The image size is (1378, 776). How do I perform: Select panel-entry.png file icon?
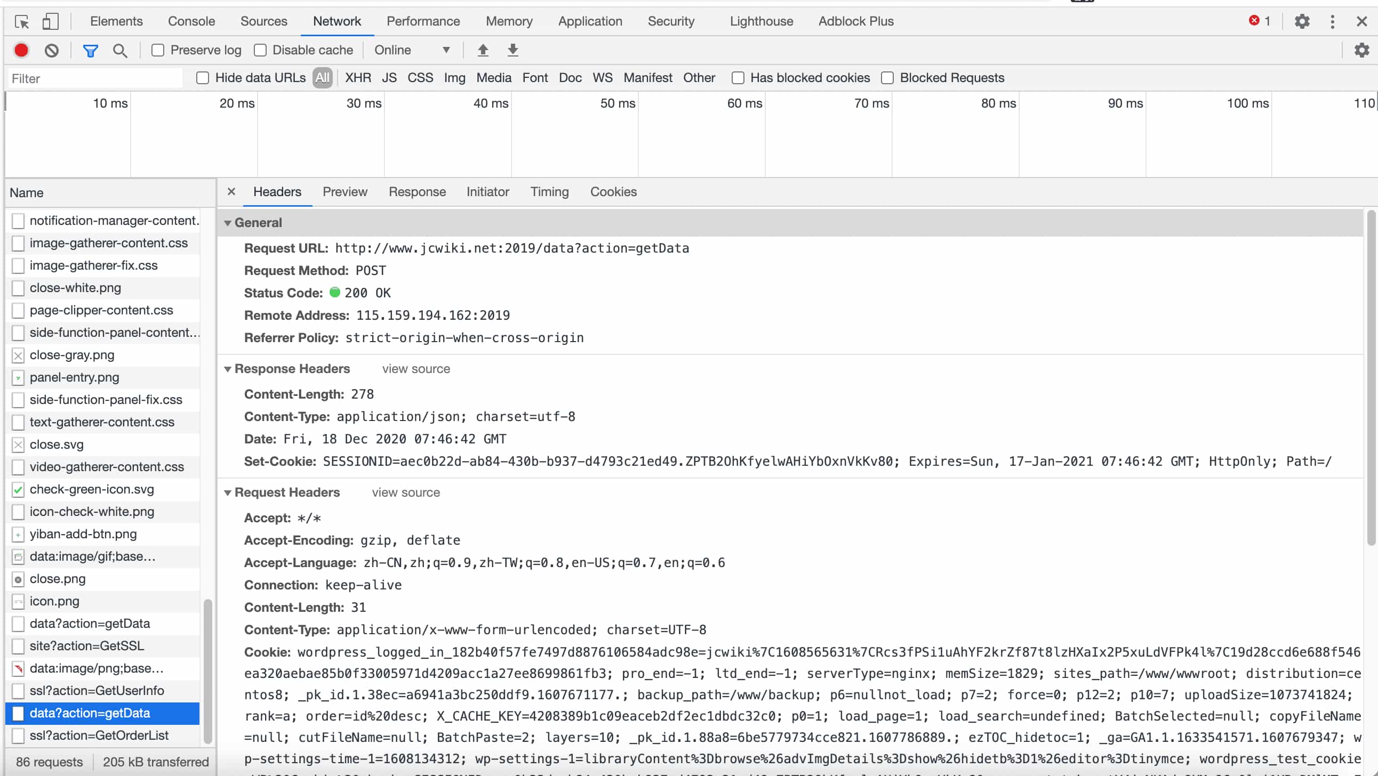(x=18, y=377)
